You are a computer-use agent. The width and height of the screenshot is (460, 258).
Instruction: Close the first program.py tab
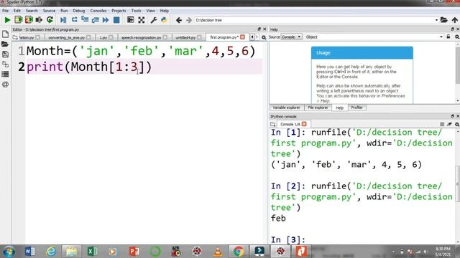[x=243, y=37]
